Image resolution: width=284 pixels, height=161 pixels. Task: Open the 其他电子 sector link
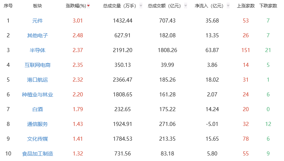tap(37, 35)
